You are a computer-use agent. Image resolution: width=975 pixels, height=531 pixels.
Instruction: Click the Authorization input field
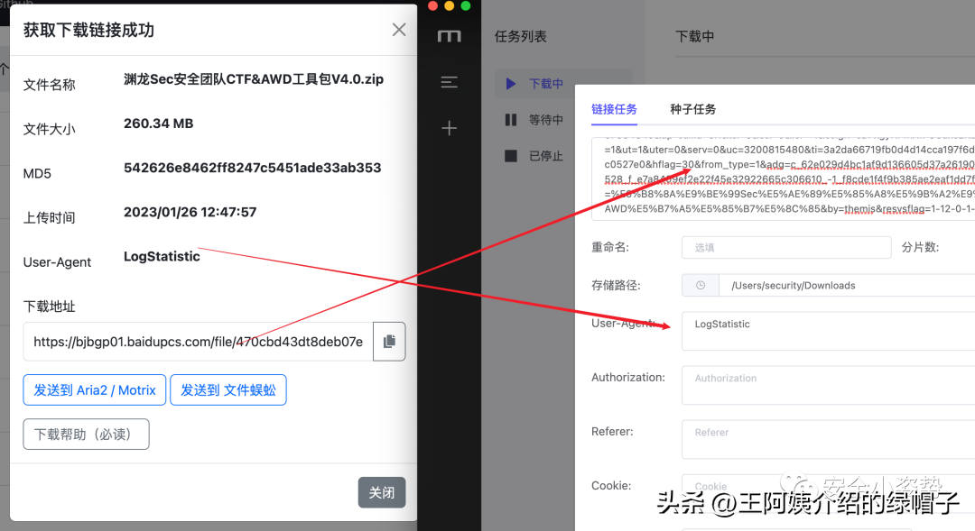pos(828,385)
